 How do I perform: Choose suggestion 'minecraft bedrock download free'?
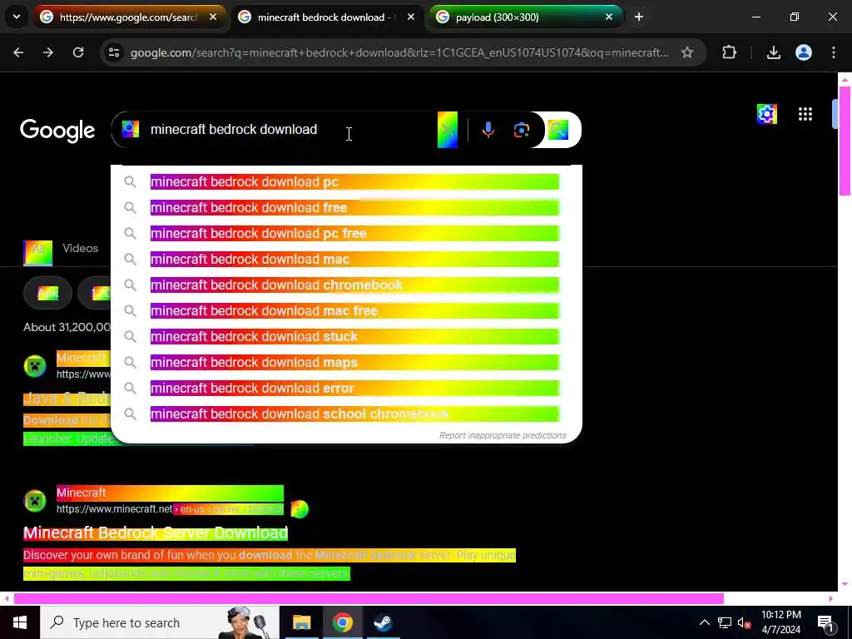(346, 207)
